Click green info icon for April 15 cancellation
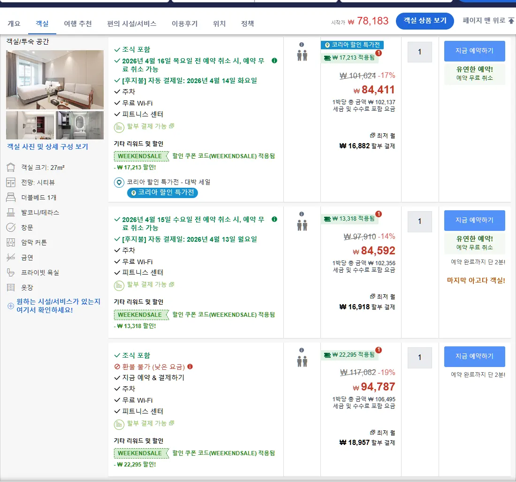The height and width of the screenshot is (482, 516). coord(274,219)
